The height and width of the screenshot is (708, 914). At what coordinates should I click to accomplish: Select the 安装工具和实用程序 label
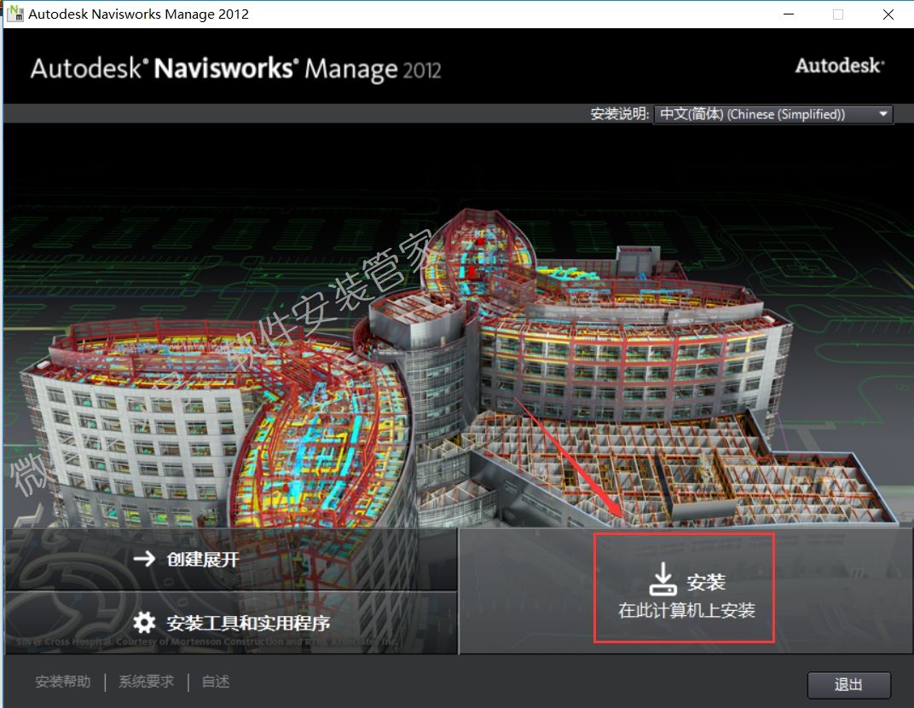click(x=248, y=623)
